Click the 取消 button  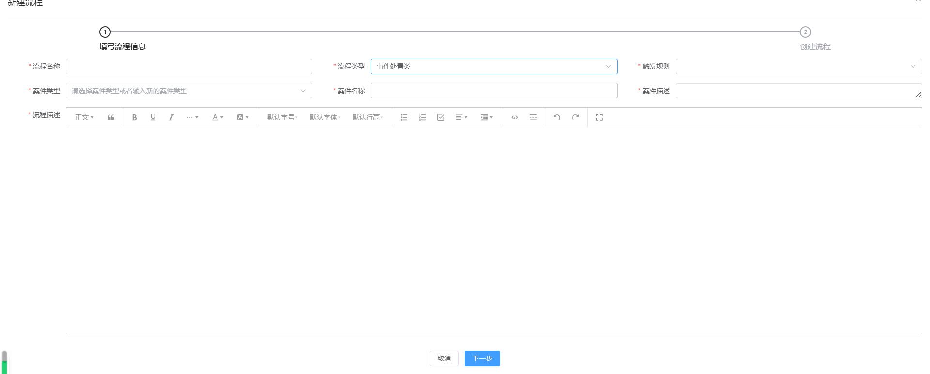point(444,358)
